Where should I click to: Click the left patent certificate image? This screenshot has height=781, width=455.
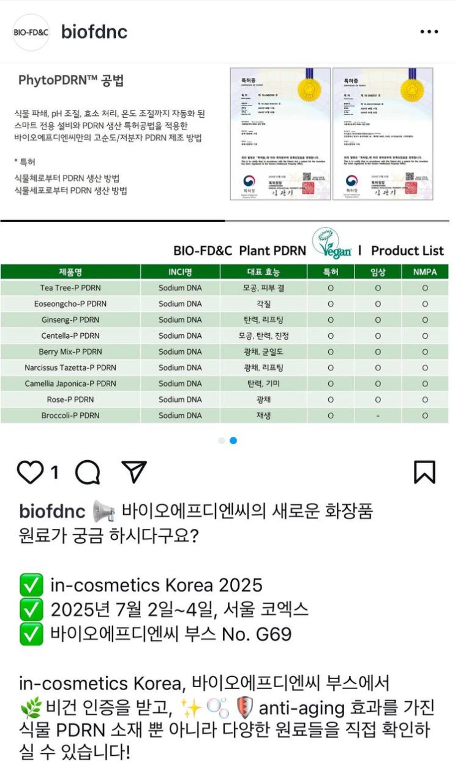point(280,134)
